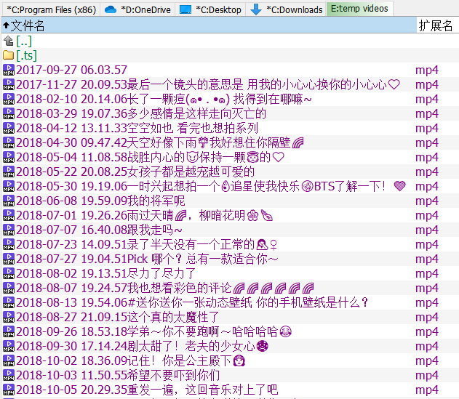This screenshot has height=399, width=459.
Task: Select file 2018-02-10 20.14.06长了一颗痘
Action: [164, 99]
